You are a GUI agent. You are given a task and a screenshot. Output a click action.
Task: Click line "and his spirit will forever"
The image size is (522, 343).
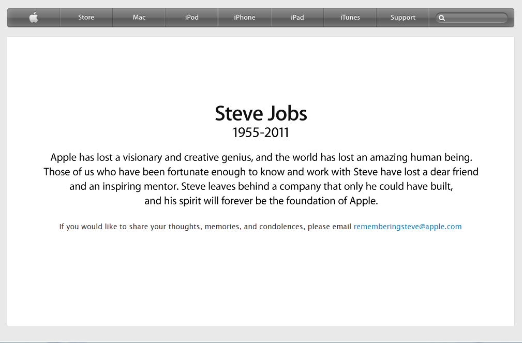click(x=261, y=201)
